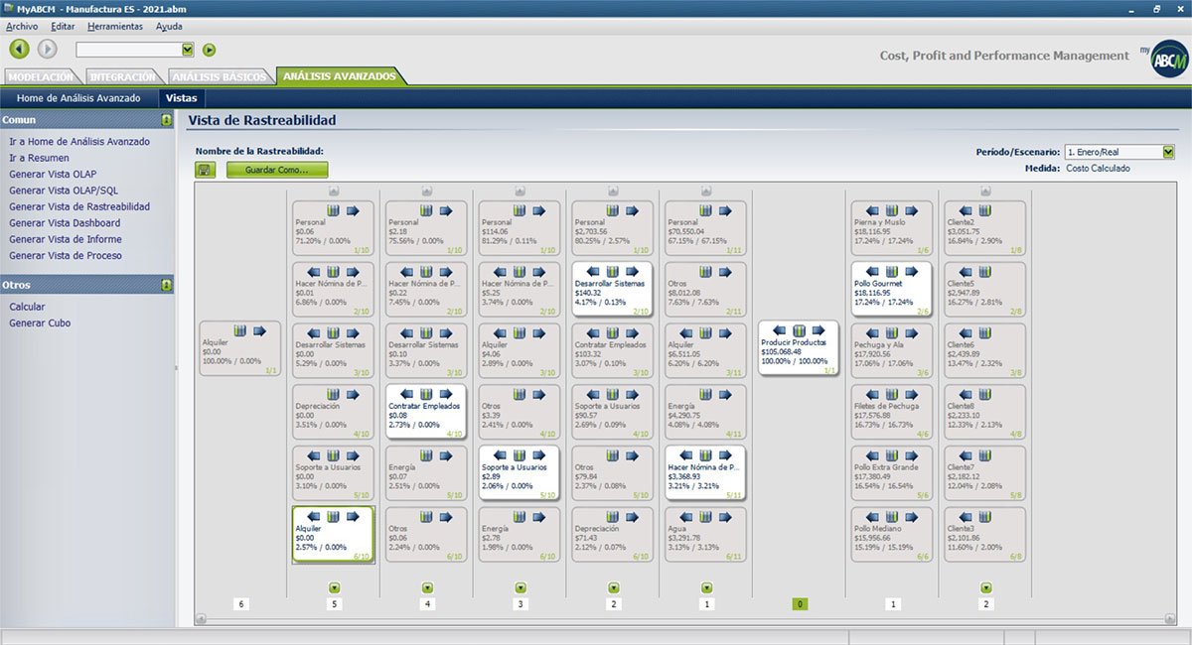Open the Período/Escenario dropdown
The height and width of the screenshot is (645, 1192).
(1168, 152)
